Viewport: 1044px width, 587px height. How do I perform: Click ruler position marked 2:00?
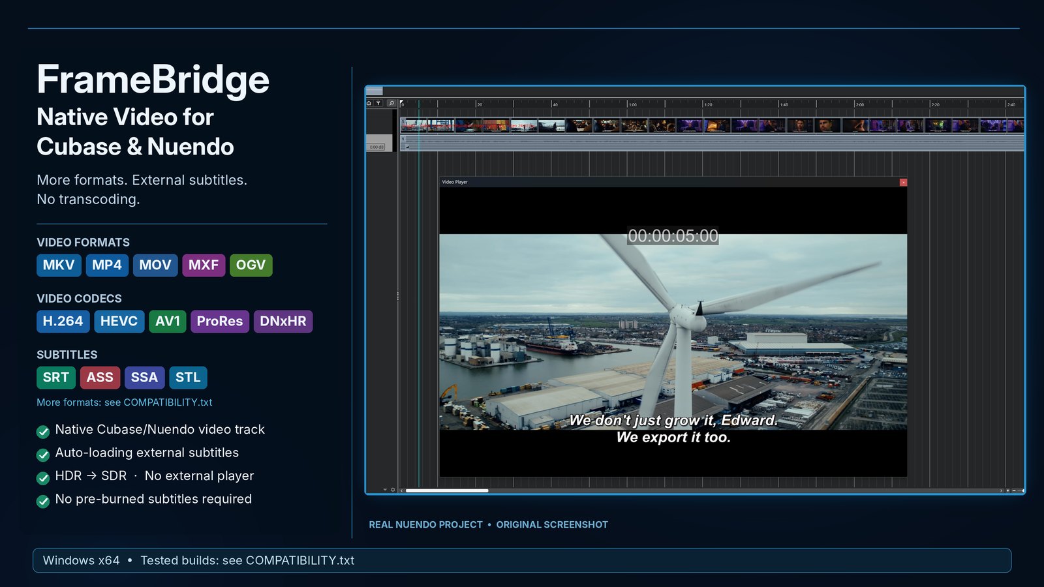coord(859,104)
